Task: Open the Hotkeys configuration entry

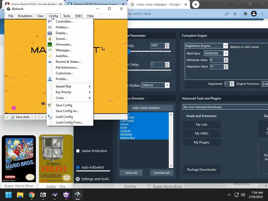Action: (x=70, y=27)
